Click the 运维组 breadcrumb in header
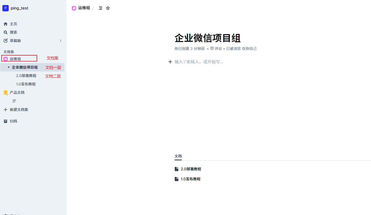This screenshot has height=215, width=371. pos(84,8)
